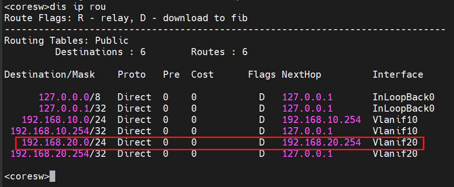Click Vlanif10 in the 192.168.10.0/24 row
Viewport: 454px width, 187px height.
[395, 120]
